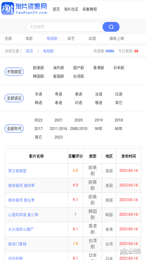Filter by year 2023

click(58, 137)
